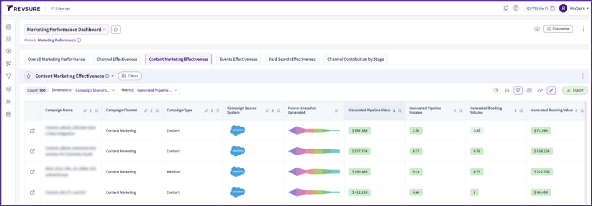Open the dashboard three-dot menu beside Customise
Image resolution: width=592 pixels, height=206 pixels.
[x=584, y=29]
